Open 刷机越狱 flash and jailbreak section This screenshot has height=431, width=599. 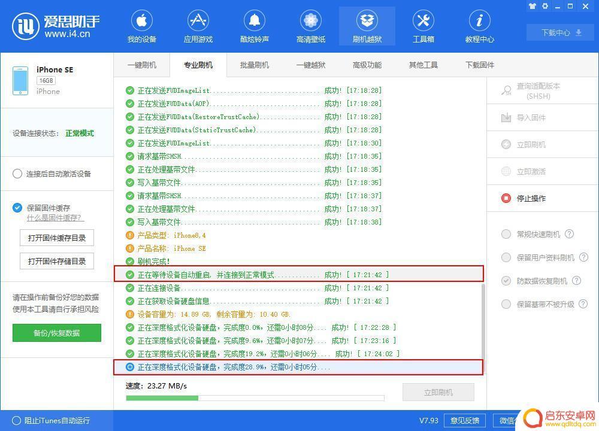pos(367,27)
